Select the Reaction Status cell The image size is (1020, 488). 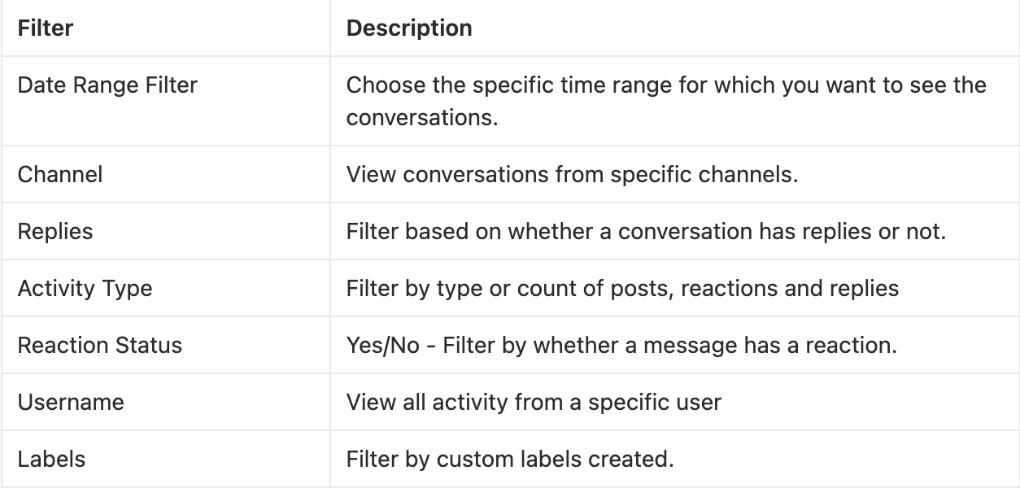(x=100, y=346)
